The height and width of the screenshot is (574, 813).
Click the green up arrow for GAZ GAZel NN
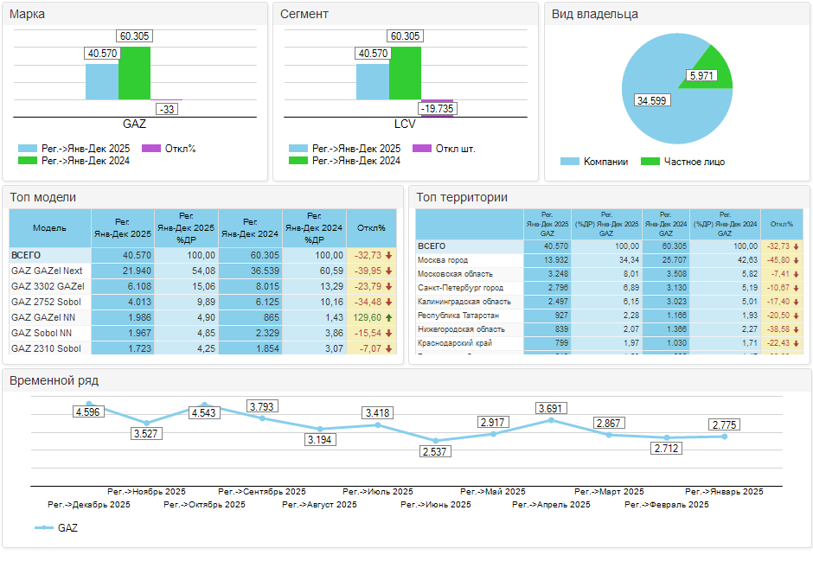click(389, 317)
